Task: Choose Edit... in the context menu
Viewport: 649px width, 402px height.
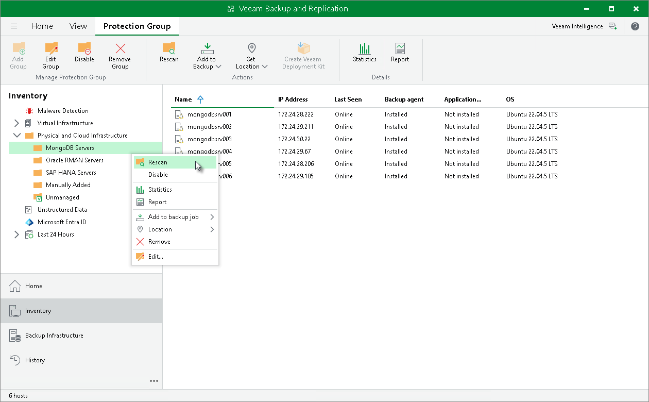Action: coord(175,257)
